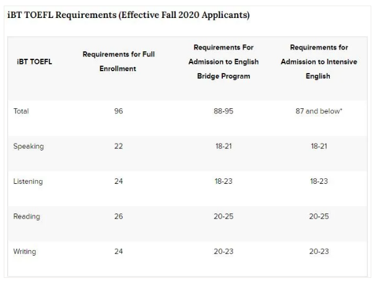Select the Speaking score of 22

coord(119,147)
